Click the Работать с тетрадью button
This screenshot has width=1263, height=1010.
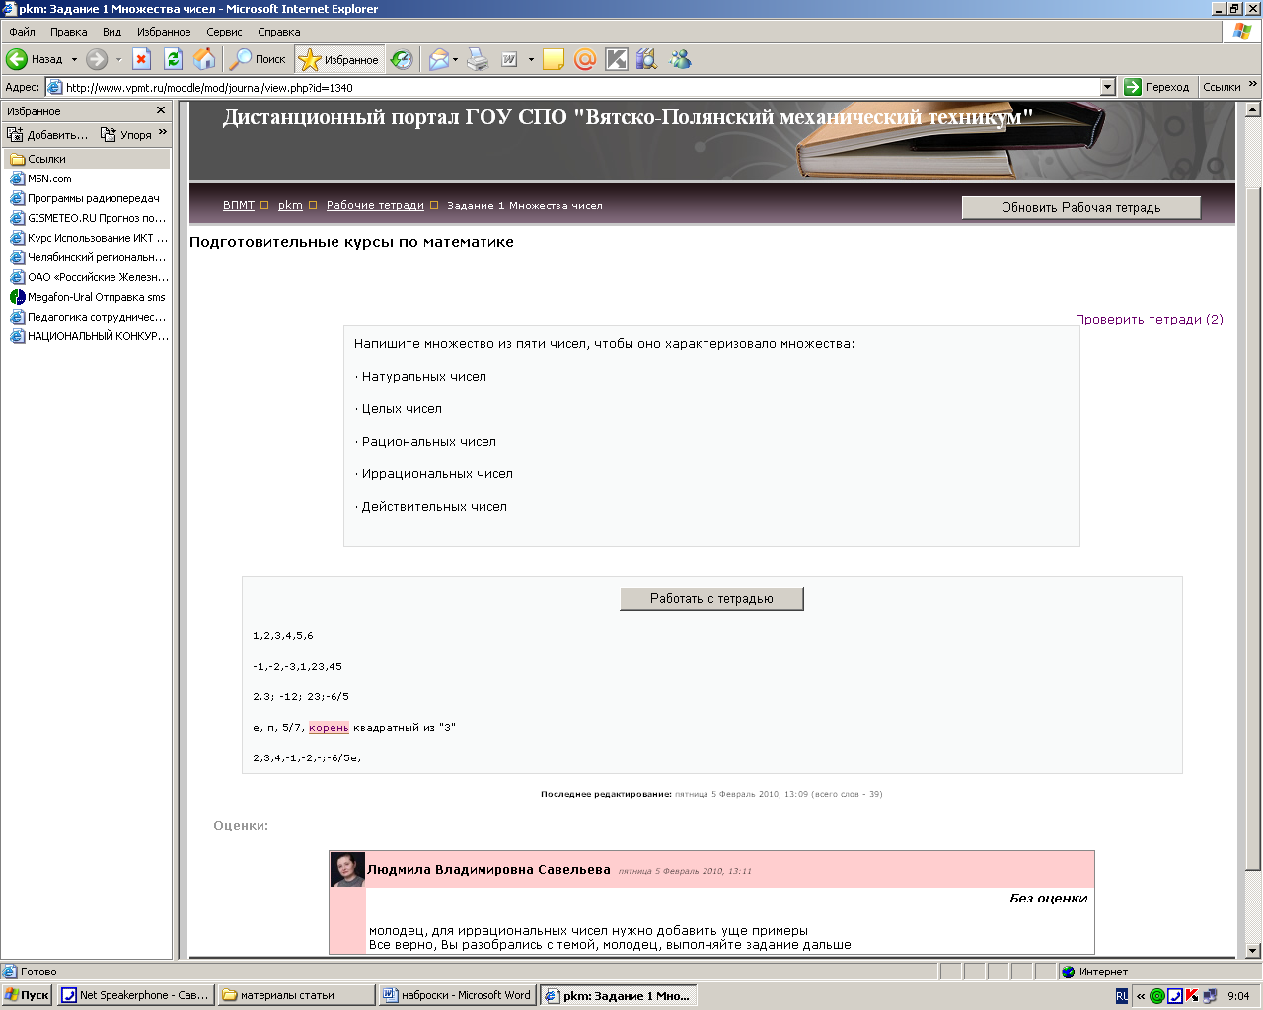[711, 598]
